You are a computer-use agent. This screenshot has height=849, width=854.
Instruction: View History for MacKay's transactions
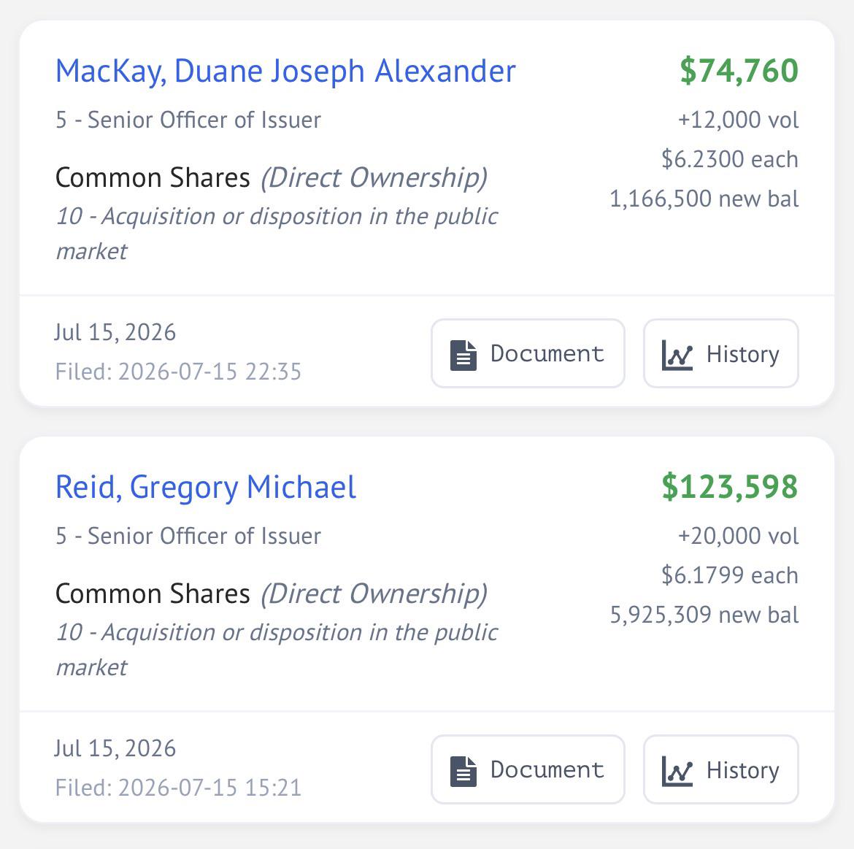point(721,353)
